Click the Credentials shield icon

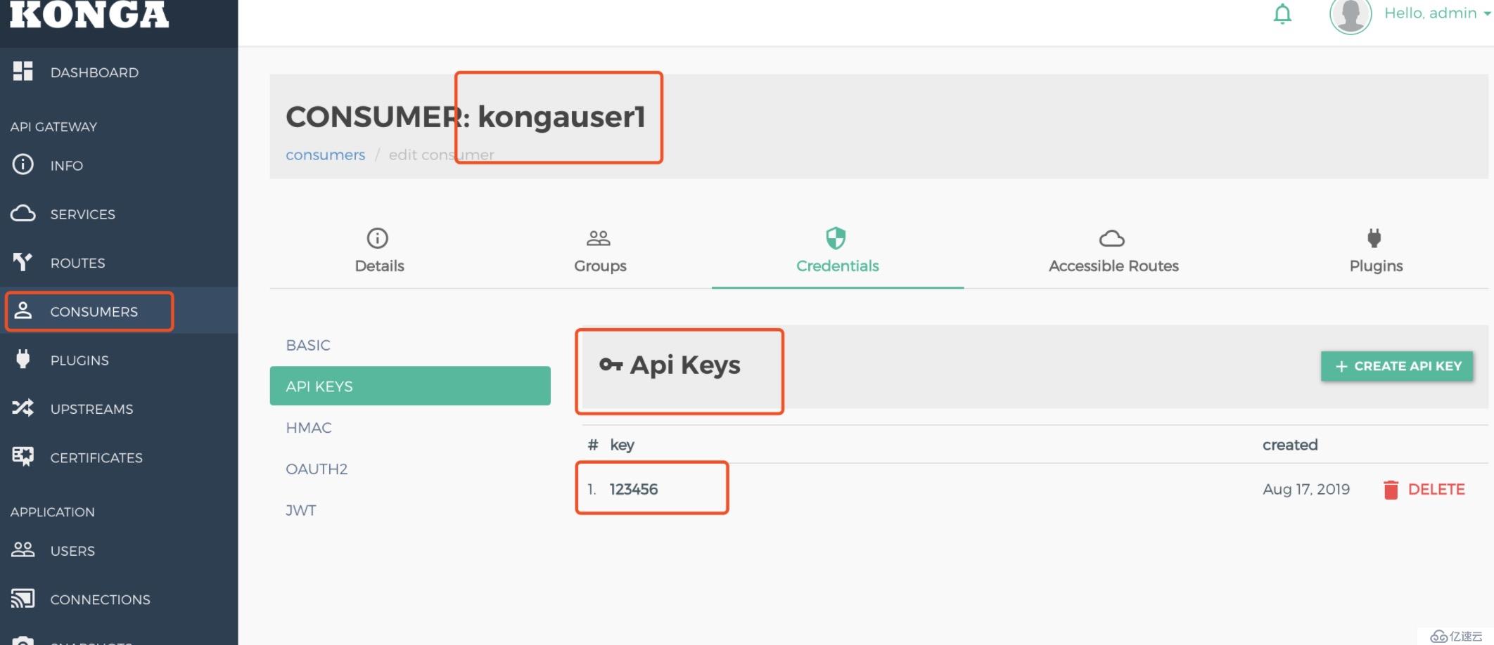tap(836, 238)
